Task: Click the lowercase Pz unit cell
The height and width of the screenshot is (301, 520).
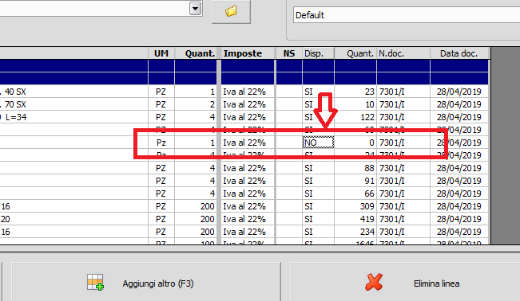Action: pyautogui.click(x=161, y=143)
